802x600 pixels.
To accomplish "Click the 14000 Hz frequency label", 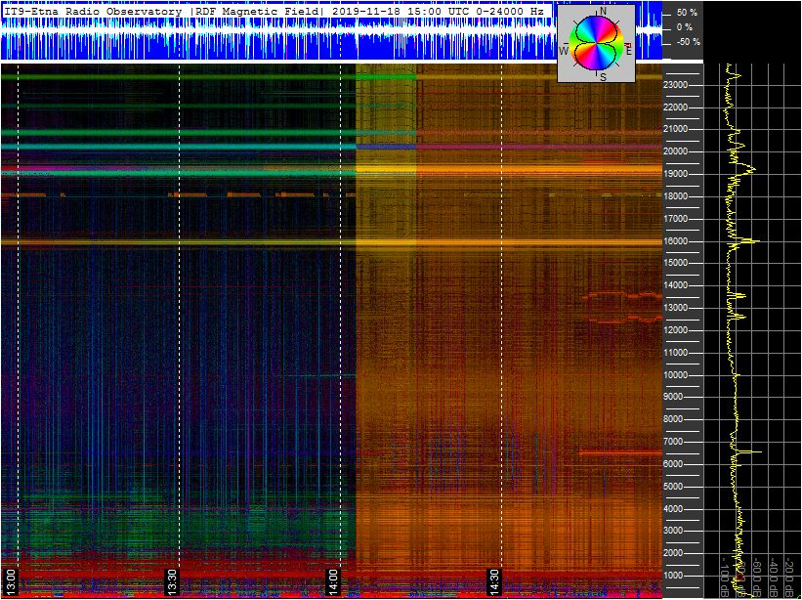I will click(x=675, y=285).
